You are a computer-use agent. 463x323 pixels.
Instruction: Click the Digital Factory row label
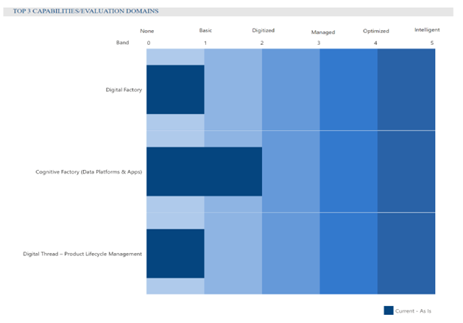click(x=124, y=90)
